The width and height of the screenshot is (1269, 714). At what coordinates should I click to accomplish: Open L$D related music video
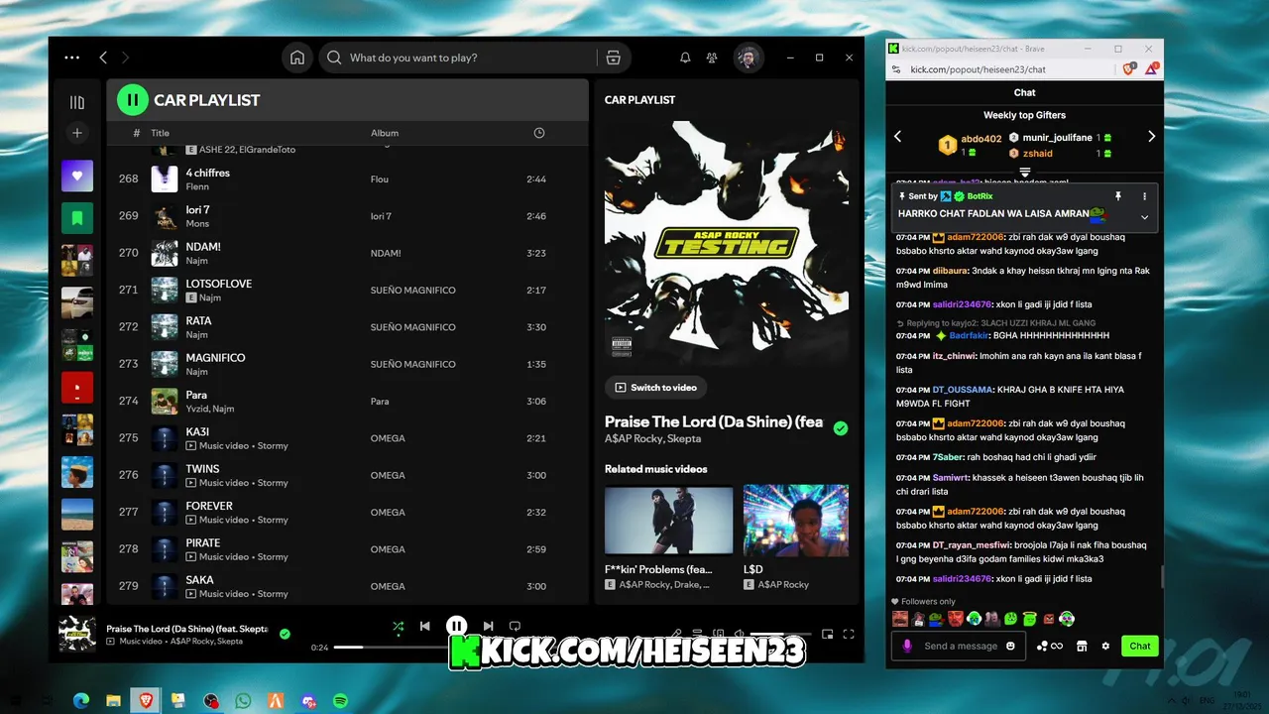pos(796,520)
